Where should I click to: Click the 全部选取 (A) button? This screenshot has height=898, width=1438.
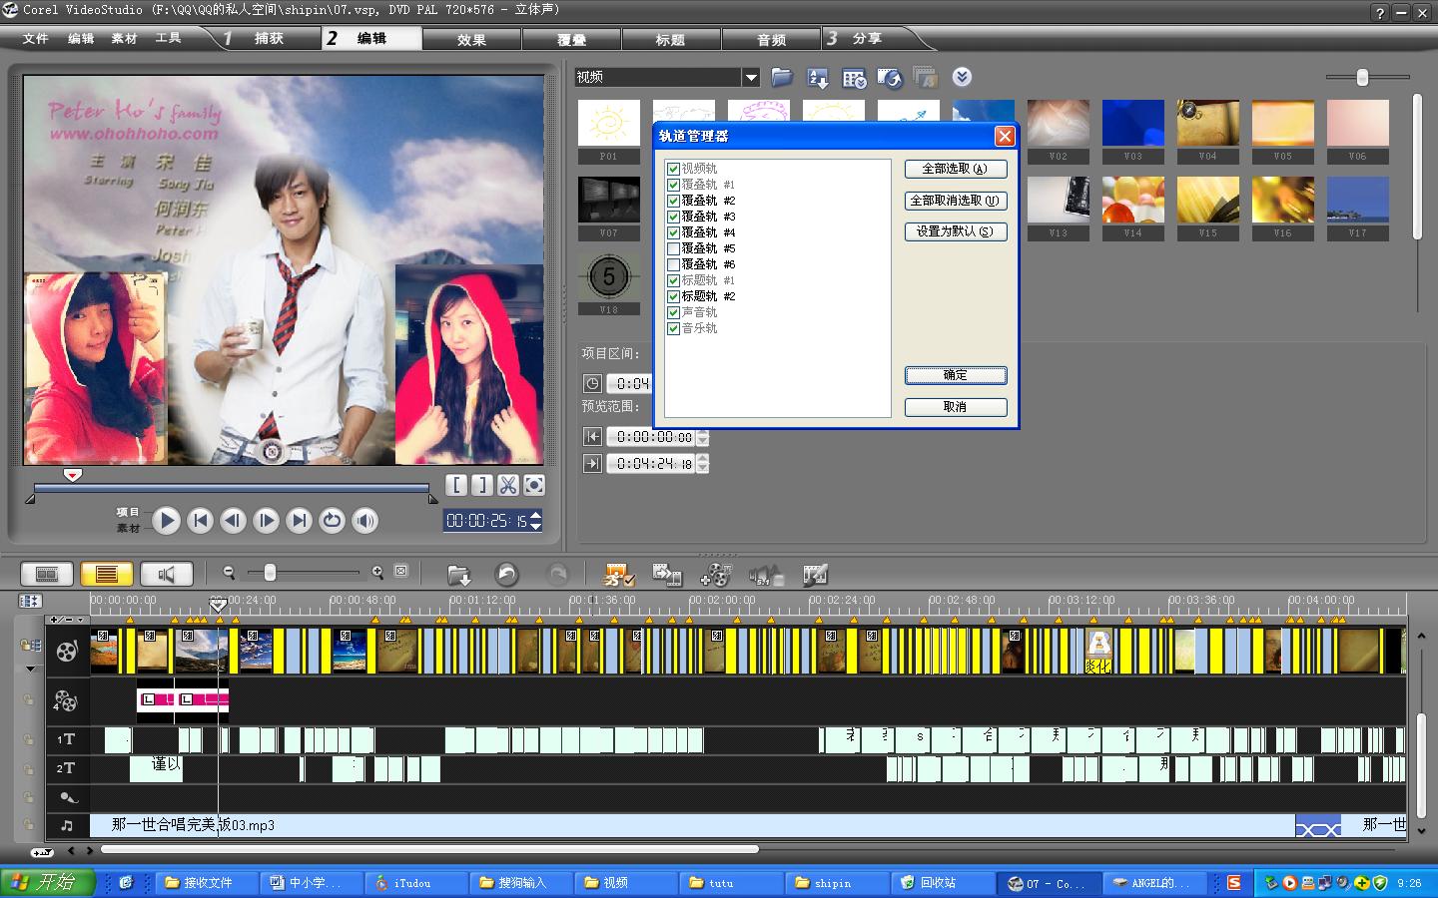point(955,169)
